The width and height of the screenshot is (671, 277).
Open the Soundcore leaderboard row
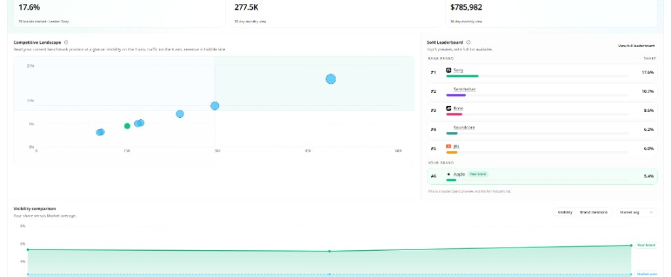click(542, 130)
